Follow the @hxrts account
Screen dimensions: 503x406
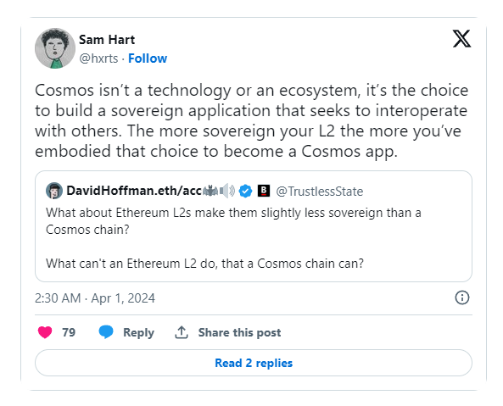tap(148, 58)
